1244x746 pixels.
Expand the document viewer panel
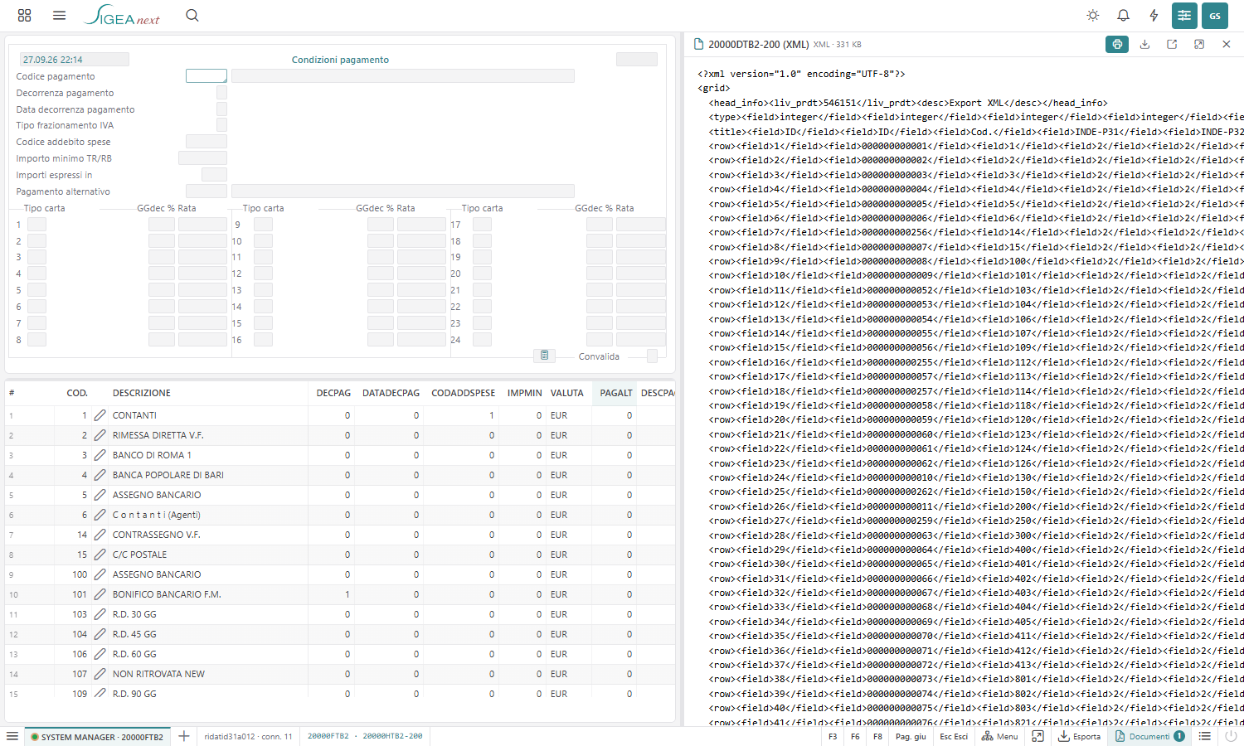(x=1199, y=44)
